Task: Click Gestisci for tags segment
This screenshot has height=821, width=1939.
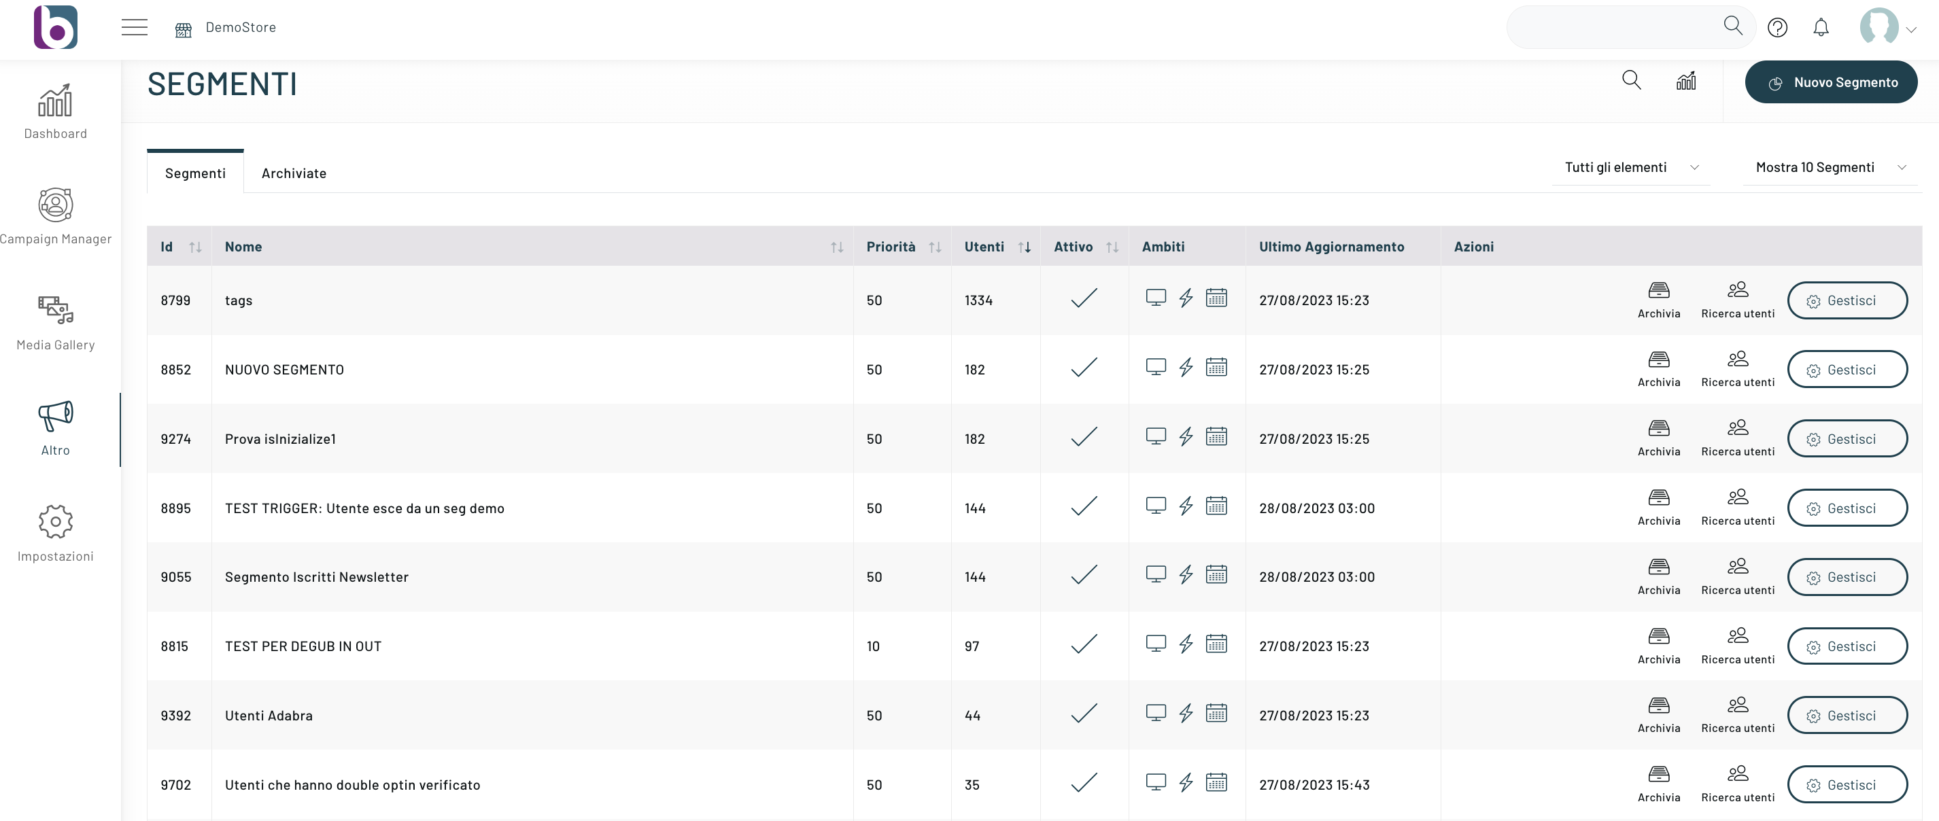Action: pos(1847,301)
